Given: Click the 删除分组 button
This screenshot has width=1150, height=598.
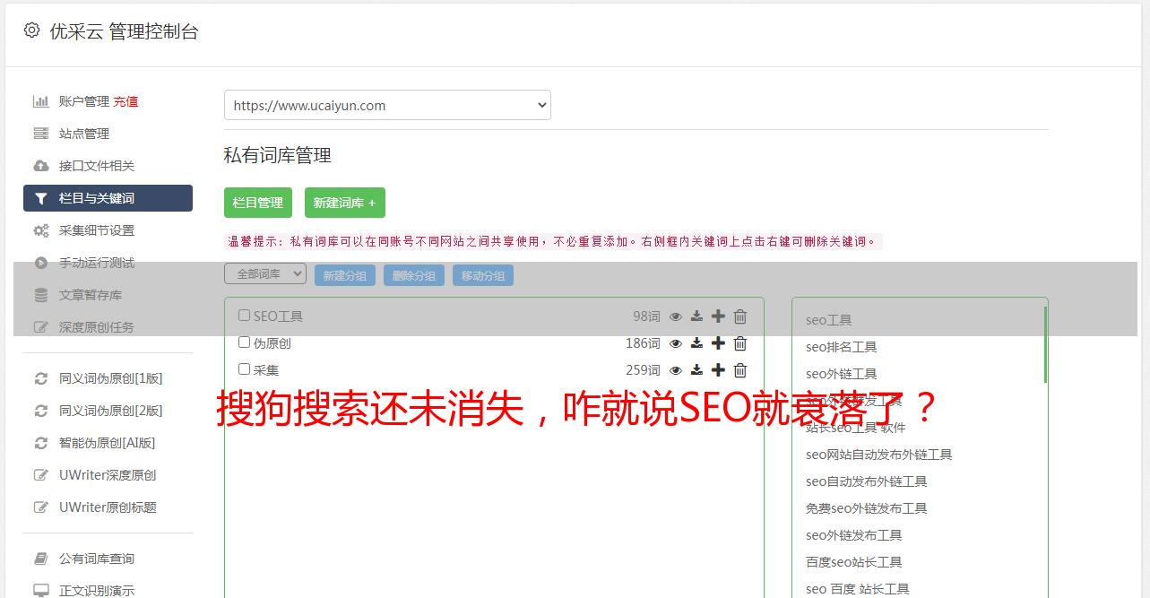Looking at the screenshot, I should point(414,275).
